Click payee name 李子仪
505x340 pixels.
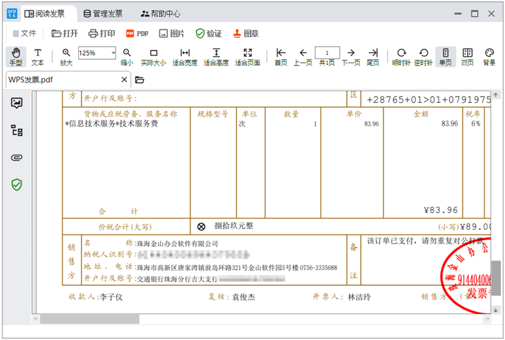[111, 297]
